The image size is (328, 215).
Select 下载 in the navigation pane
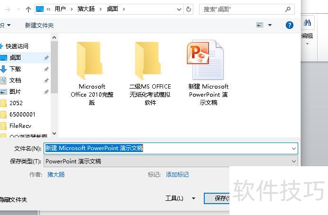(x=15, y=69)
